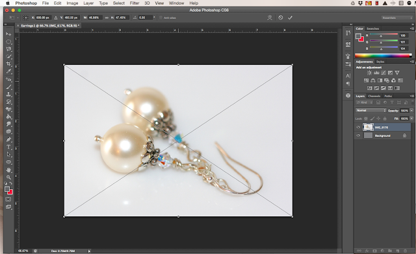
Task: Switch to warp mode icon
Action: click(270, 17)
